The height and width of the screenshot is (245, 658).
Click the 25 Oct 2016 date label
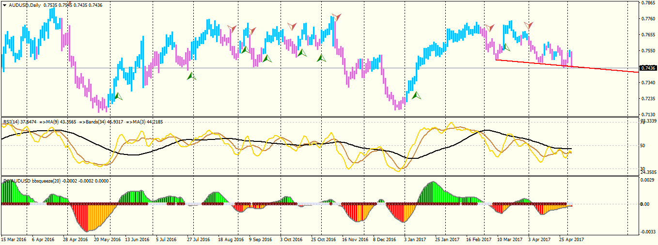(x=324, y=240)
